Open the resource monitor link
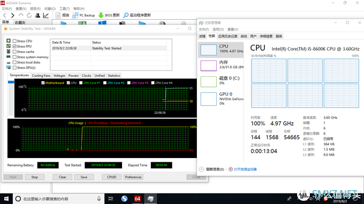This screenshot has height=204, width=364. pyautogui.click(x=245, y=169)
